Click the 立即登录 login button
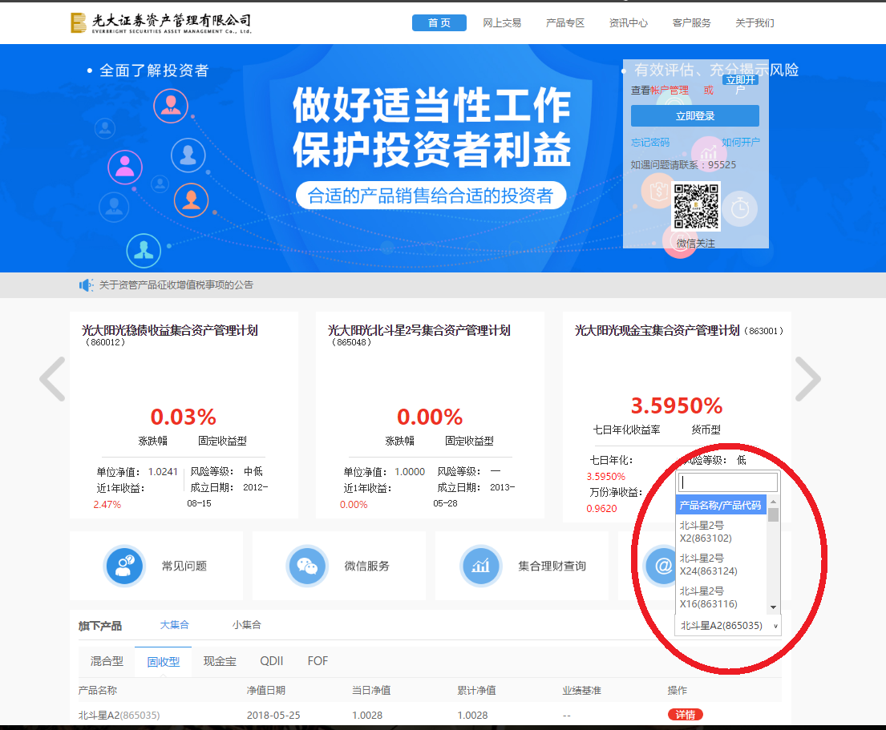 pos(695,115)
